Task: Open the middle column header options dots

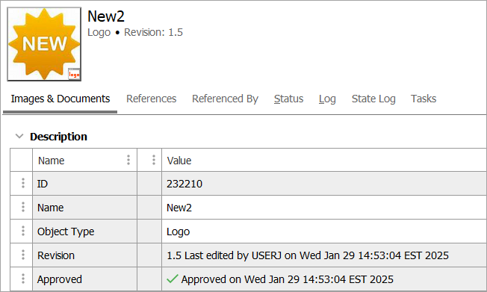Action: pyautogui.click(x=154, y=160)
